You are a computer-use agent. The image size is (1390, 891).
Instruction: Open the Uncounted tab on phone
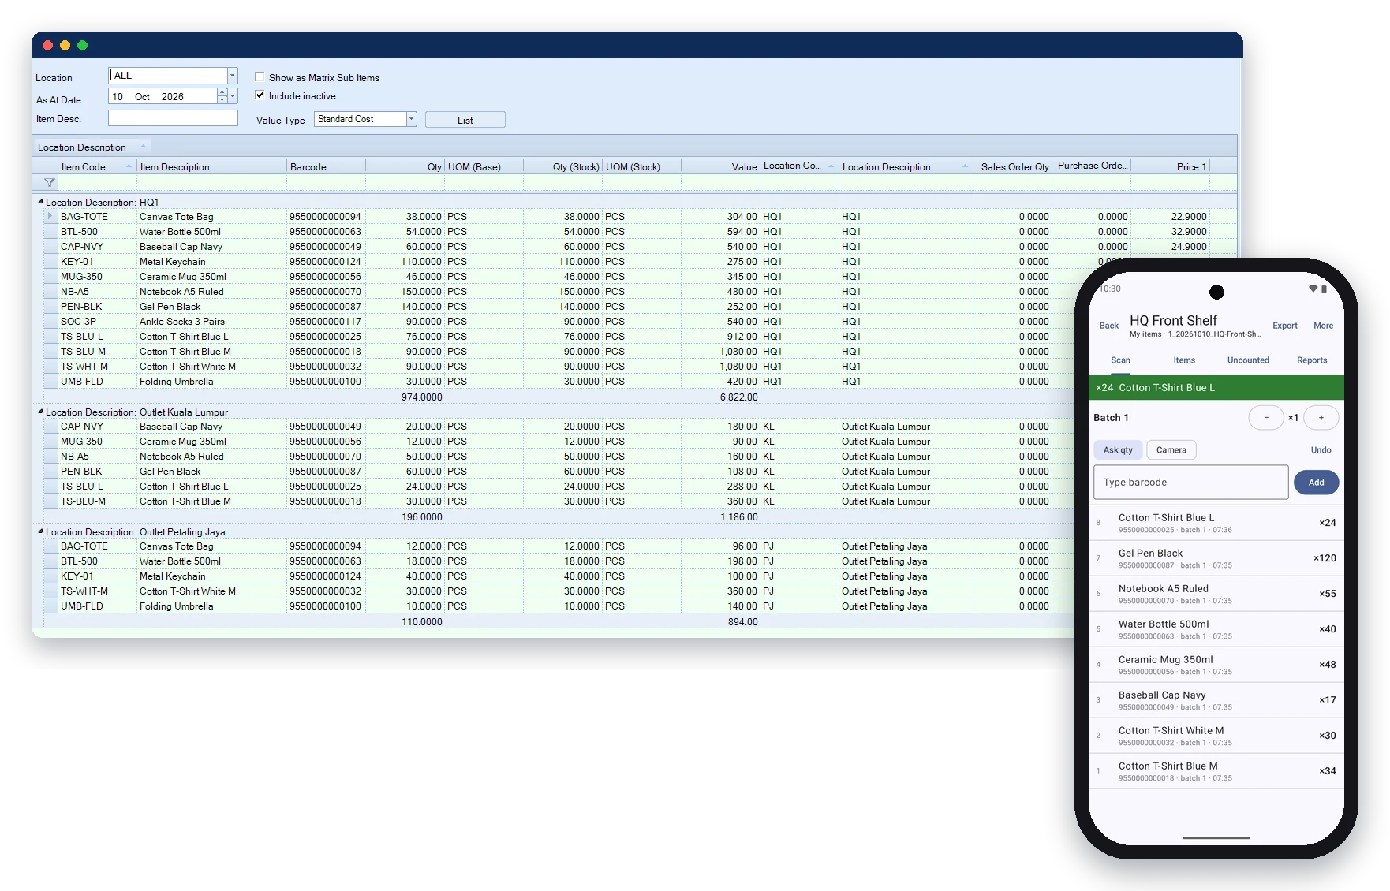(x=1248, y=360)
